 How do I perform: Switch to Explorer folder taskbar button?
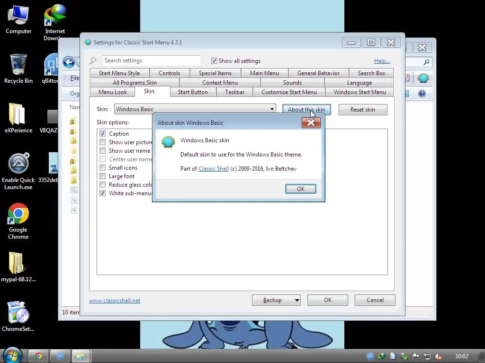(81, 356)
